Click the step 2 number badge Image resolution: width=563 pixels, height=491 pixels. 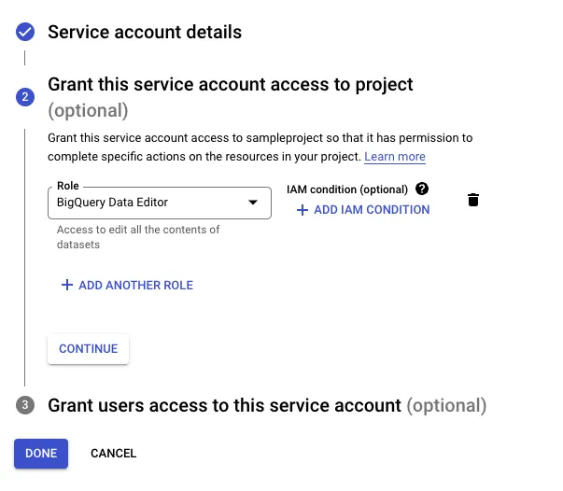coord(25,97)
